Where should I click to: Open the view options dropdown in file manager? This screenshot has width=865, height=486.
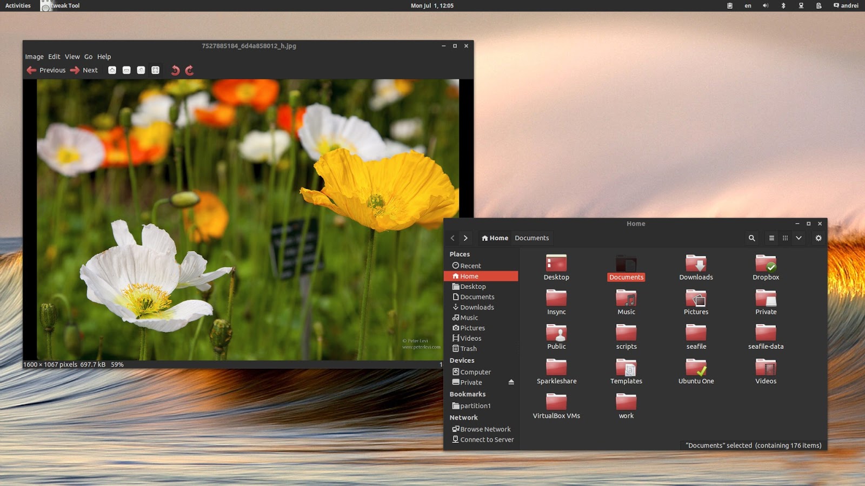point(799,238)
